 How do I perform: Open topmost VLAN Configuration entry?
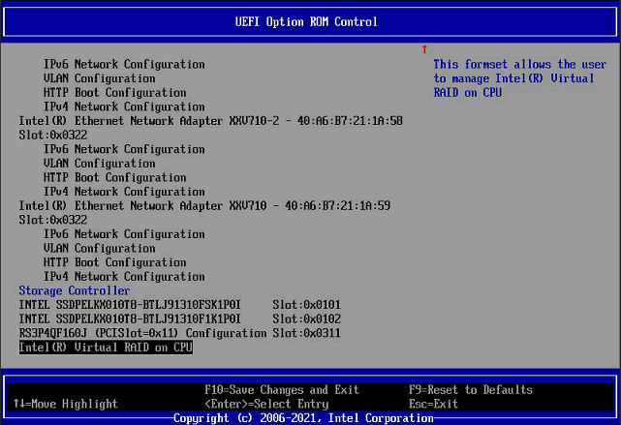[100, 78]
